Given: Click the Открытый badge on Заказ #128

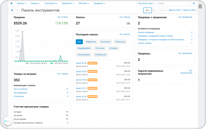Looking at the screenshot, I should 92,80.
